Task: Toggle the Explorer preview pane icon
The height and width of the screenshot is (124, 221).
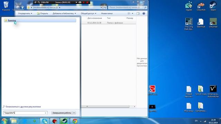Action: 138,13
